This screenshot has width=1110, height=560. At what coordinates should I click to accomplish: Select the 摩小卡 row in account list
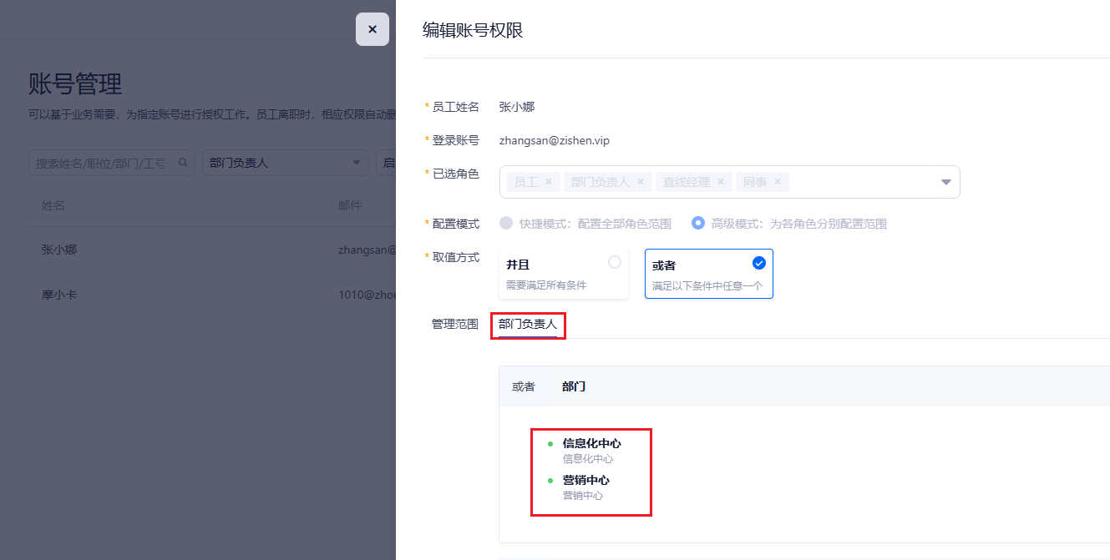tap(59, 295)
